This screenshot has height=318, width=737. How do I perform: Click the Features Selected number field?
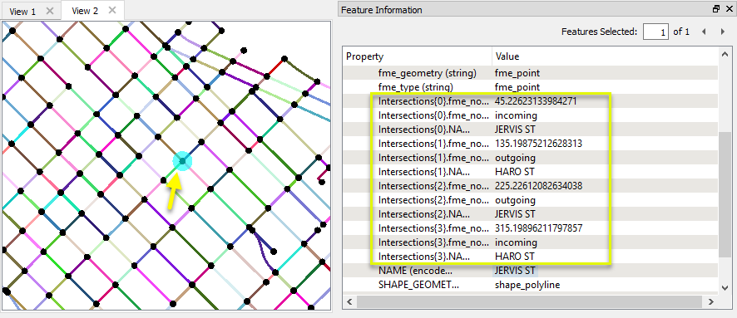(655, 32)
